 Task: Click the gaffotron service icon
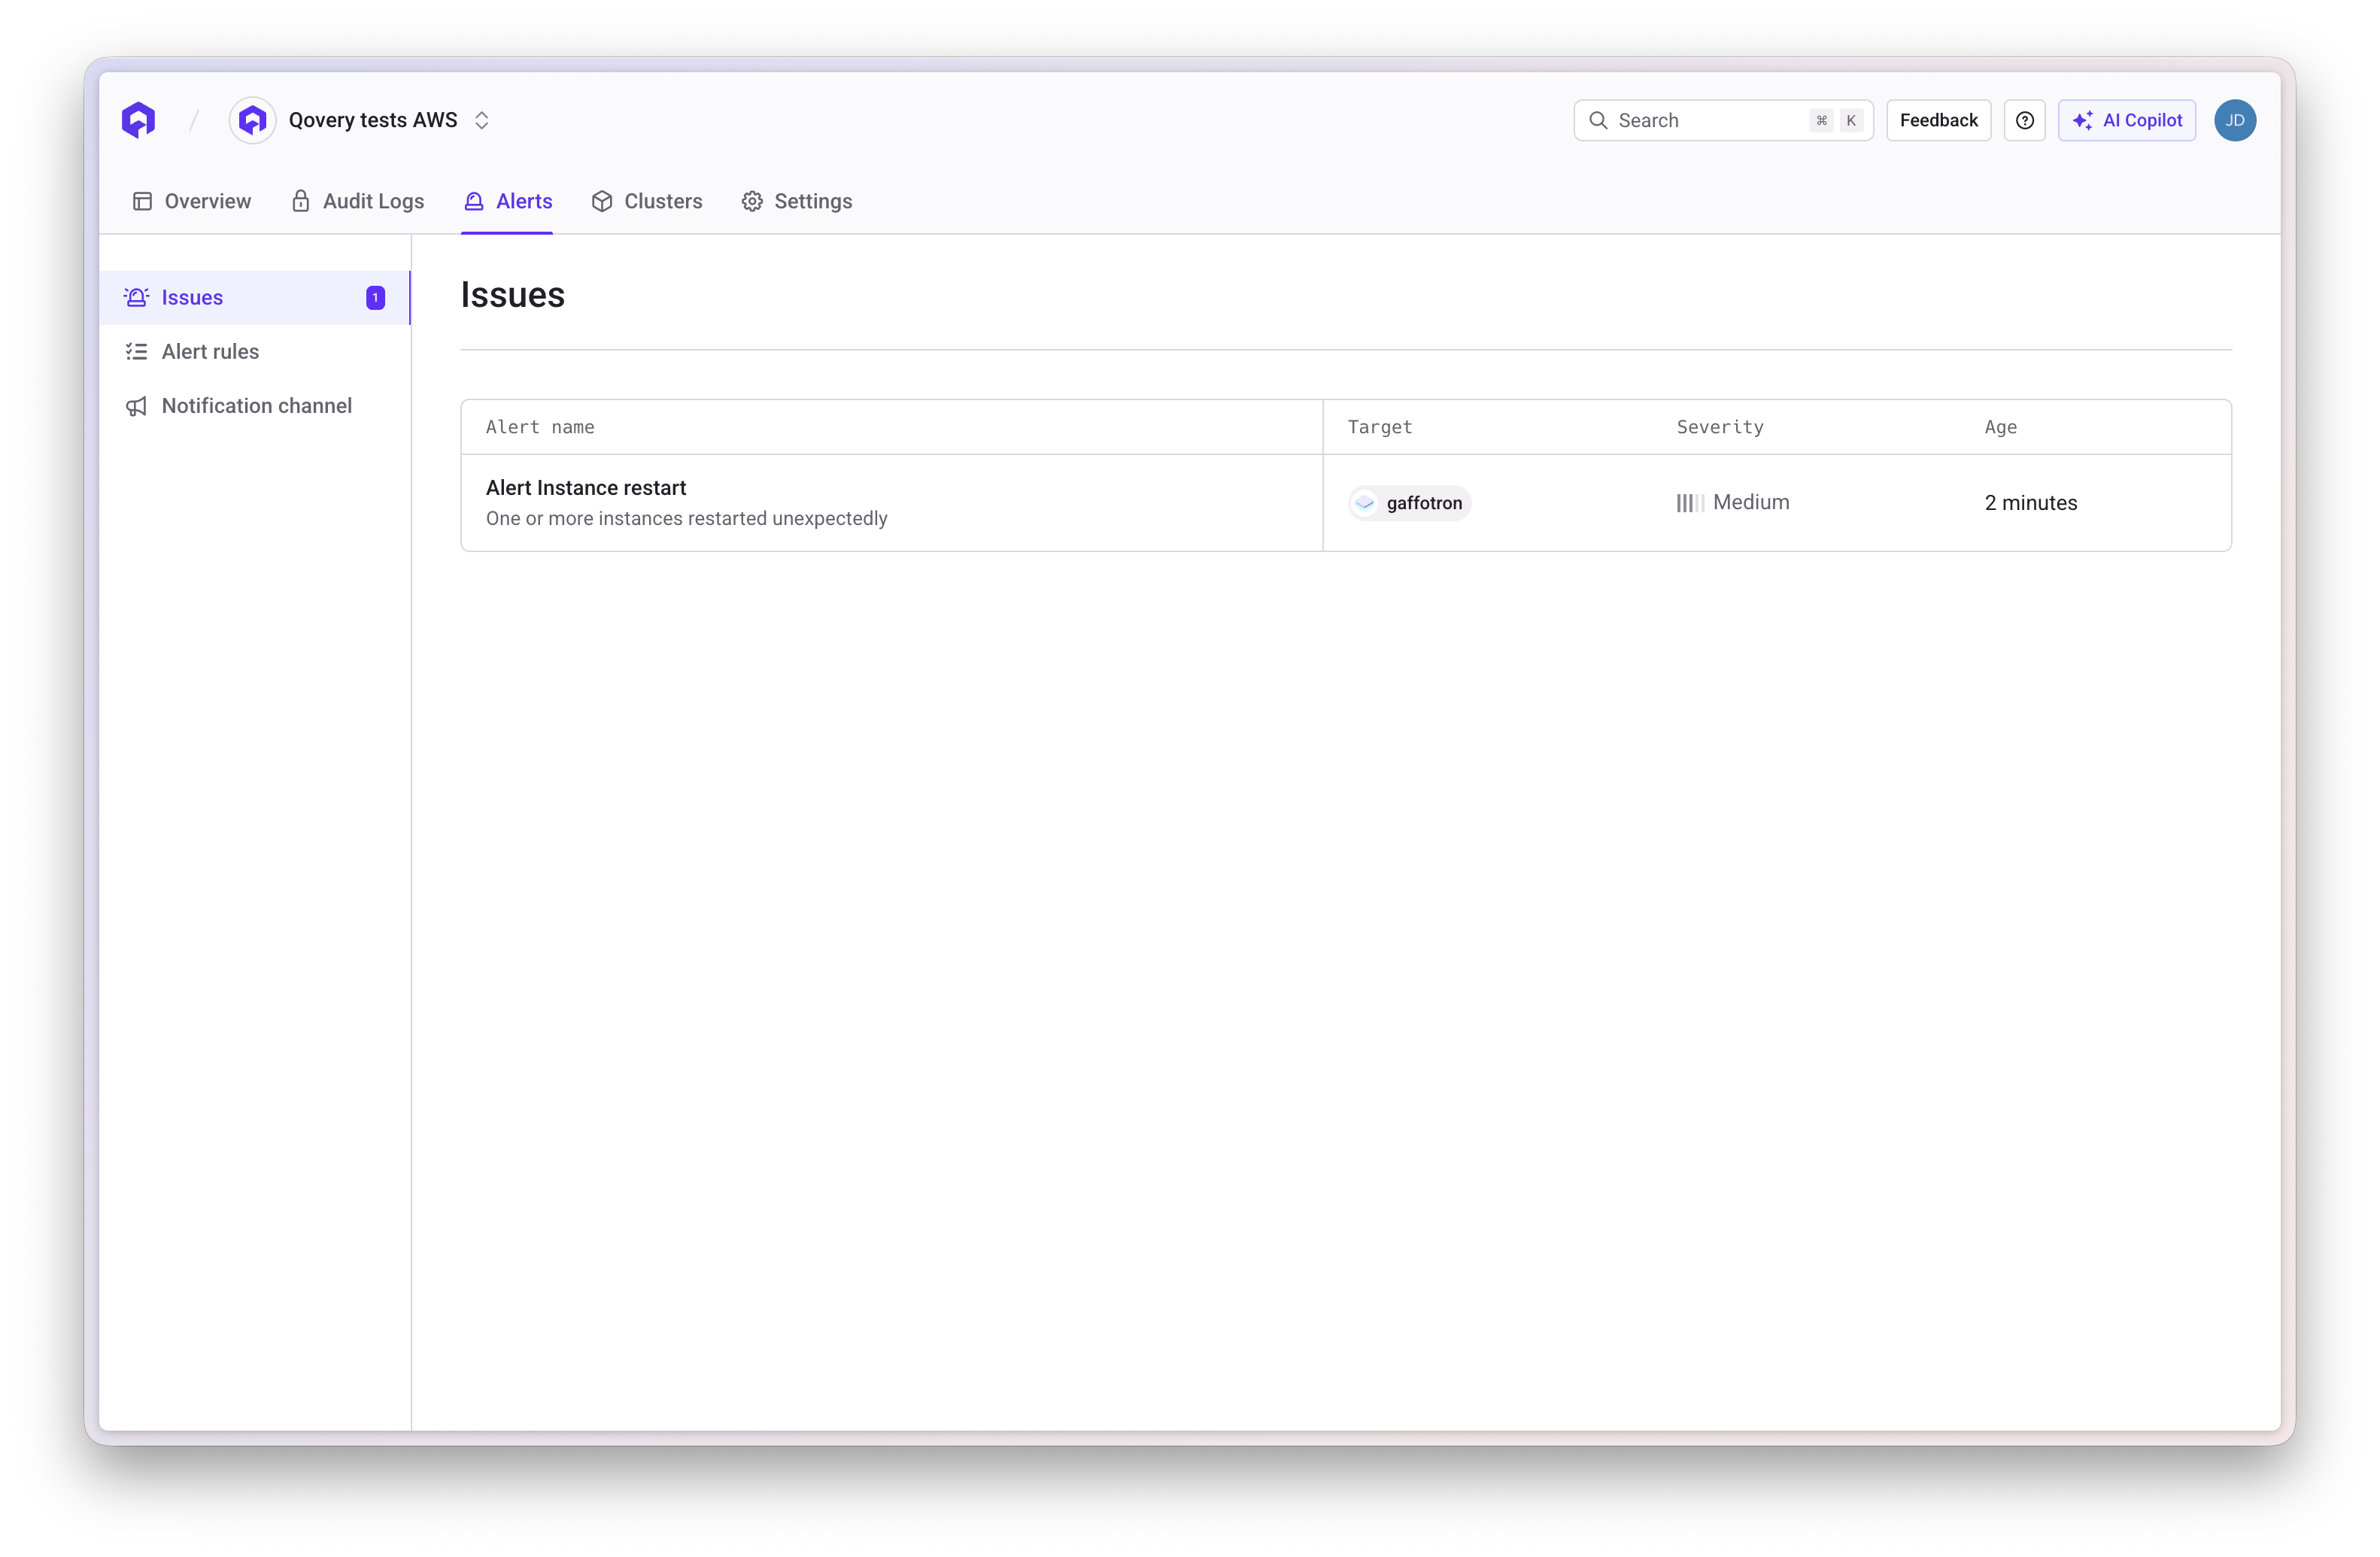tap(1365, 502)
